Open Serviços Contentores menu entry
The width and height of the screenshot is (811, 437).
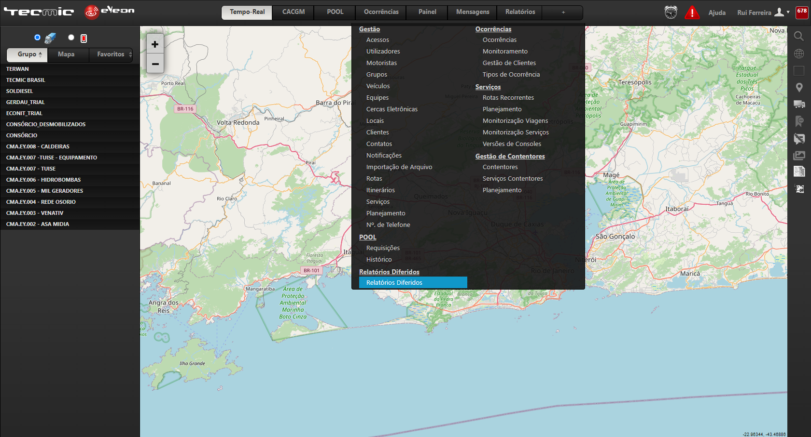coord(513,179)
